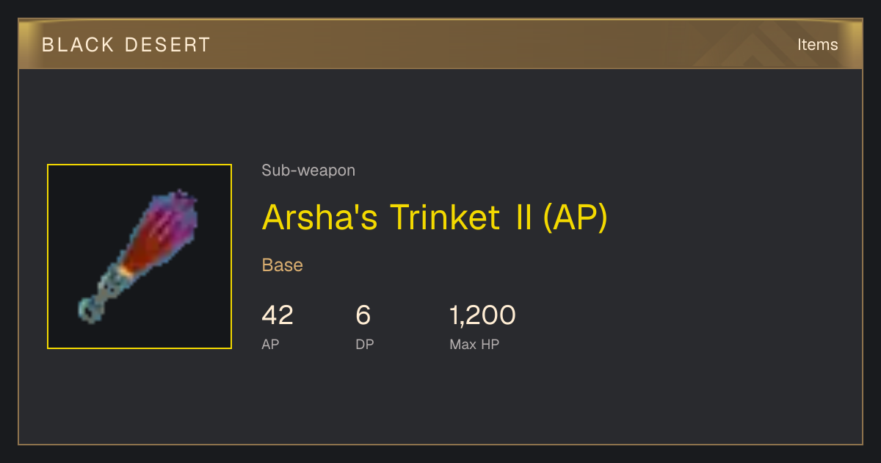Open the Items section label

click(x=817, y=45)
